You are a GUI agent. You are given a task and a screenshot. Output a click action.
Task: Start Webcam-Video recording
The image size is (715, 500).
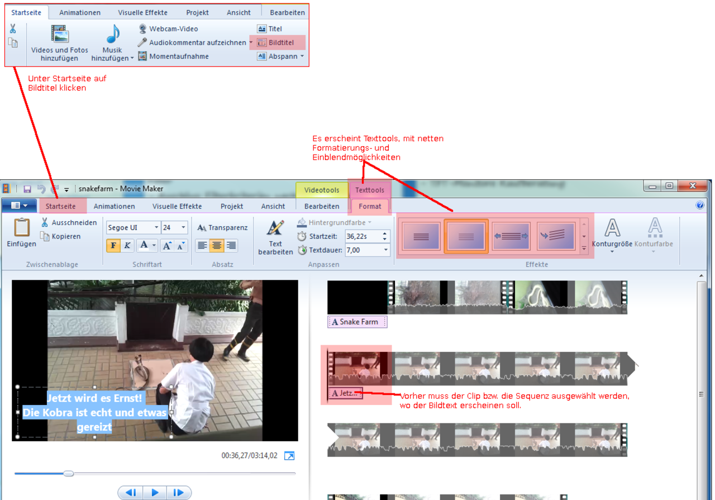point(168,28)
